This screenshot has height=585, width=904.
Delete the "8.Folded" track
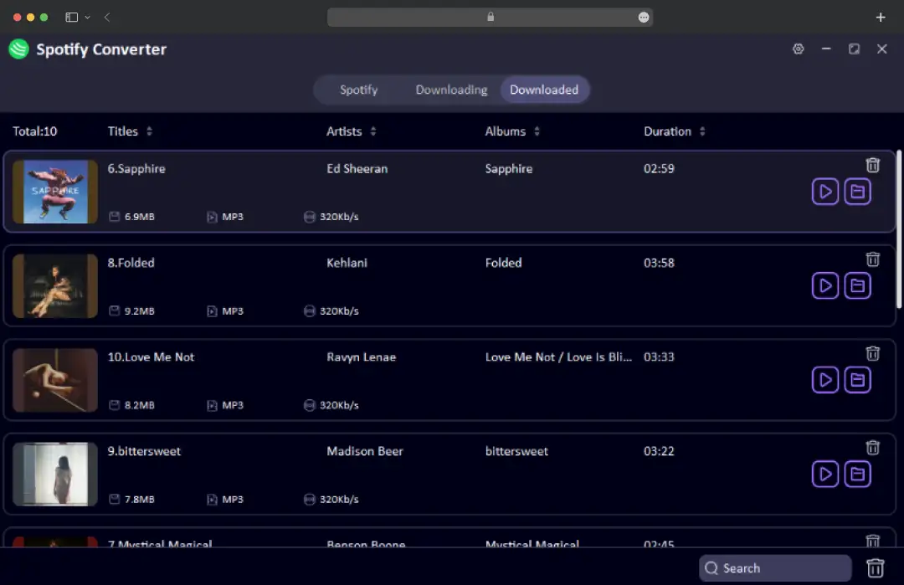click(x=872, y=259)
